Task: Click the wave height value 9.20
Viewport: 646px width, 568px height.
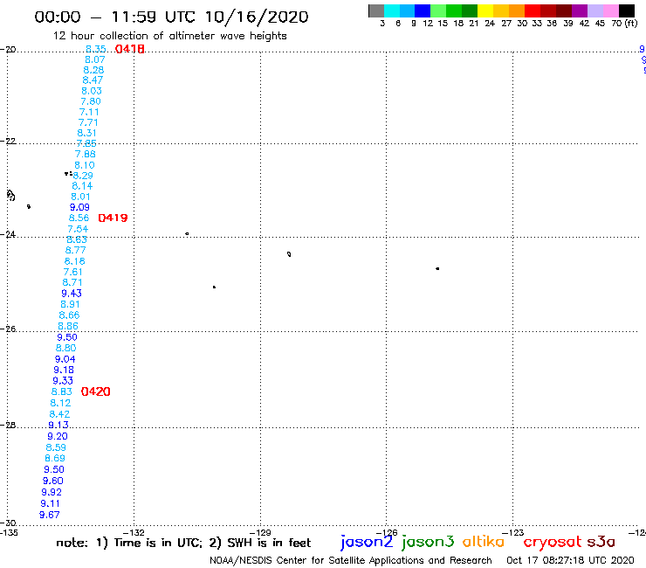Action: click(x=58, y=436)
